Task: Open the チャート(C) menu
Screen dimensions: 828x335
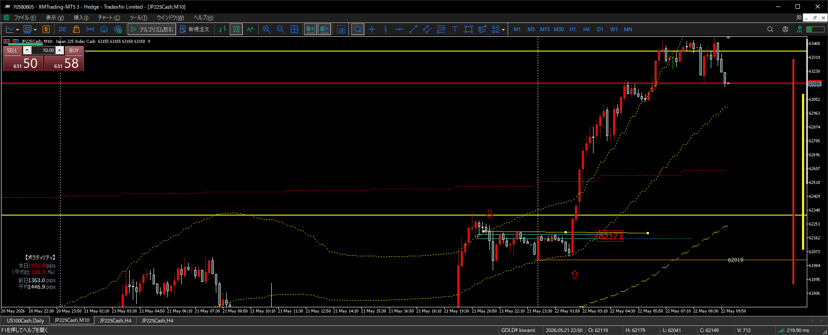Action: pos(109,18)
